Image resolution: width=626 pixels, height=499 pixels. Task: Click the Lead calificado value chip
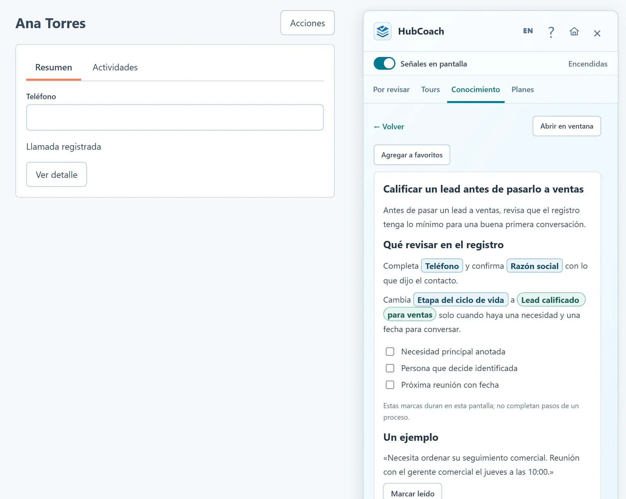coord(551,300)
